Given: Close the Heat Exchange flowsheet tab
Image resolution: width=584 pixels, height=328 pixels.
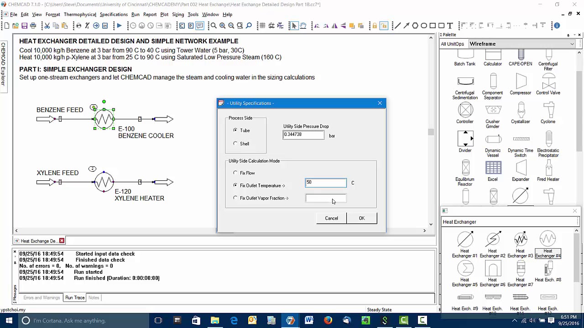Looking at the screenshot, I should (x=62, y=241).
